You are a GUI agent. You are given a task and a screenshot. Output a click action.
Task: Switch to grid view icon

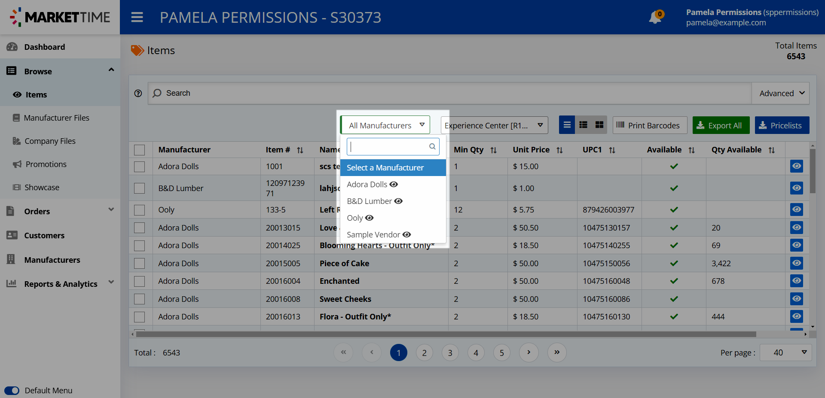click(x=599, y=125)
